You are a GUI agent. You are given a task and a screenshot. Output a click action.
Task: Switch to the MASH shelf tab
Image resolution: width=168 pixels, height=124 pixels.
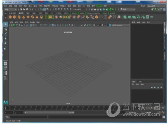pyautogui.click(x=82, y=13)
